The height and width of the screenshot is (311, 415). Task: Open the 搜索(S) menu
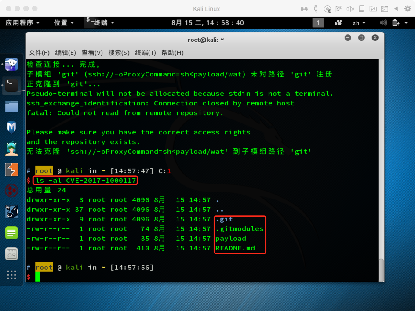pyautogui.click(x=119, y=53)
